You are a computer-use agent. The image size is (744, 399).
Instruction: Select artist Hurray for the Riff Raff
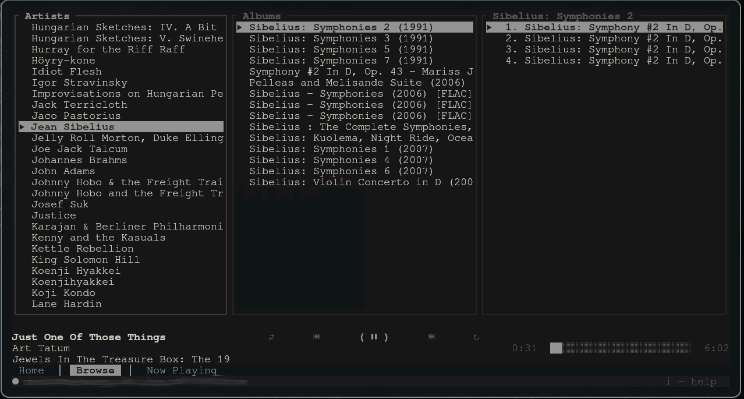coord(108,50)
